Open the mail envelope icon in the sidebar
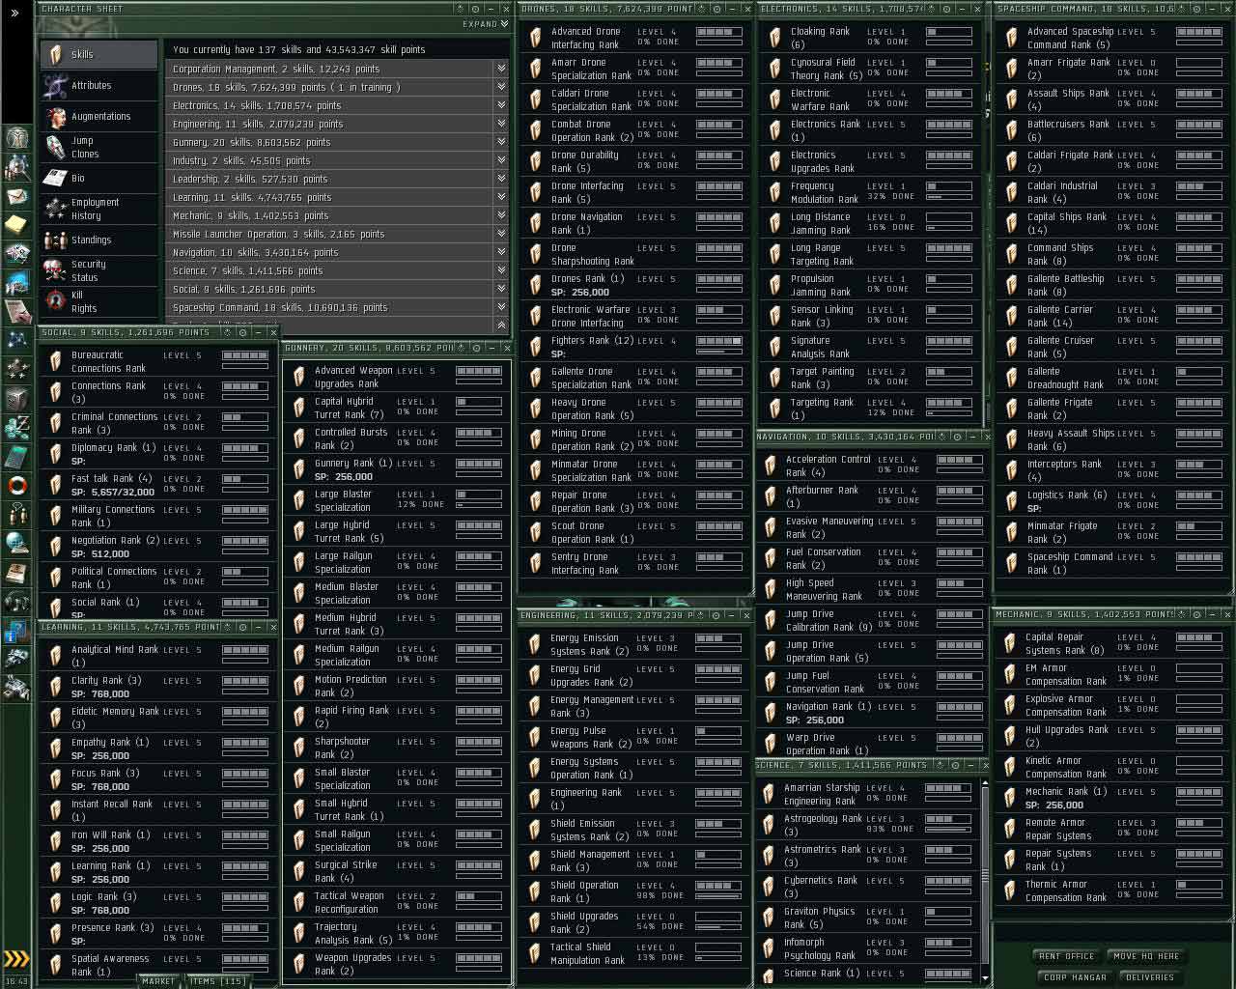This screenshot has width=1236, height=989. (17, 197)
